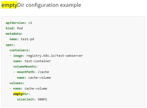The height and width of the screenshot is (108, 147).
Task: Click the v1 value text
Action: [30, 23]
